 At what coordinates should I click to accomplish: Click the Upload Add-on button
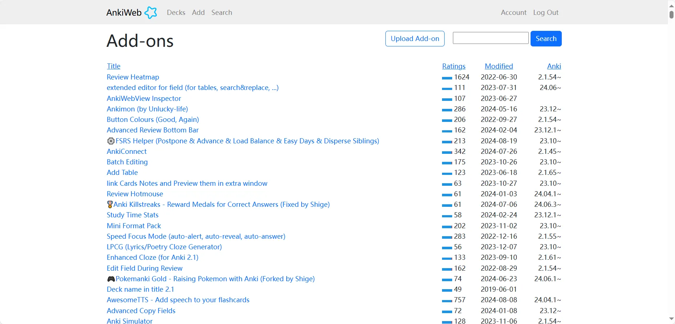415,38
